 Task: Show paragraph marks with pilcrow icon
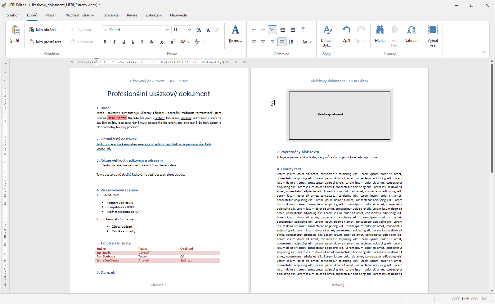click(x=303, y=30)
